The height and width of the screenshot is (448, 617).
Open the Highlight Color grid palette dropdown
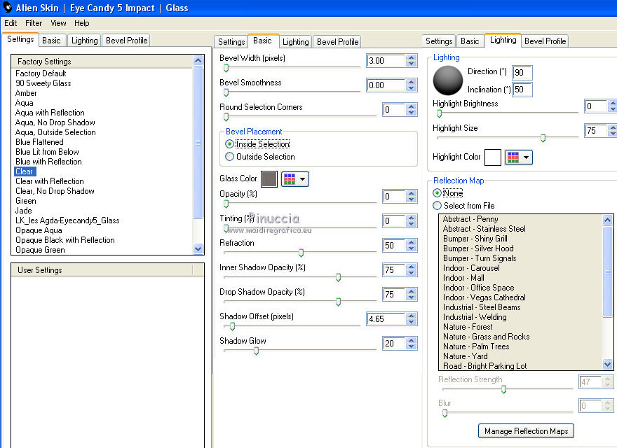tap(519, 157)
